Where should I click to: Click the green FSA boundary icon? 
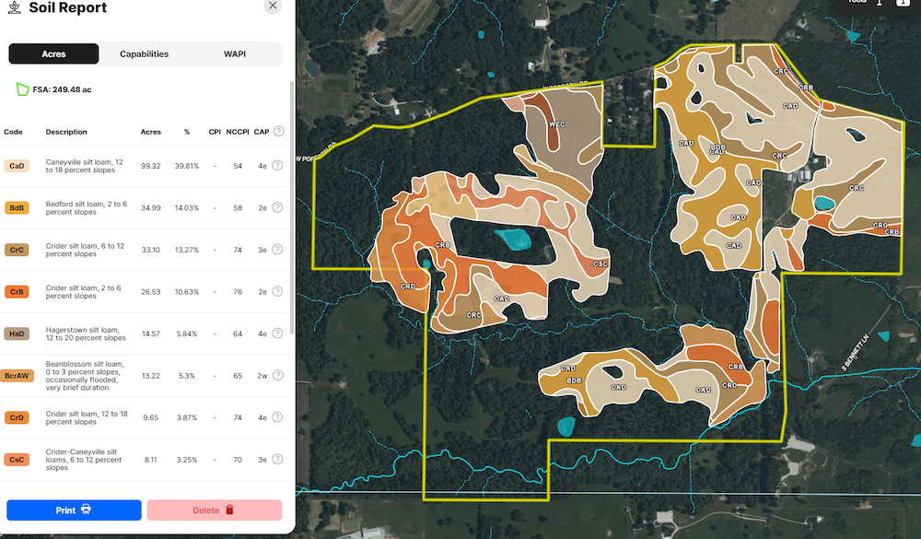point(22,89)
